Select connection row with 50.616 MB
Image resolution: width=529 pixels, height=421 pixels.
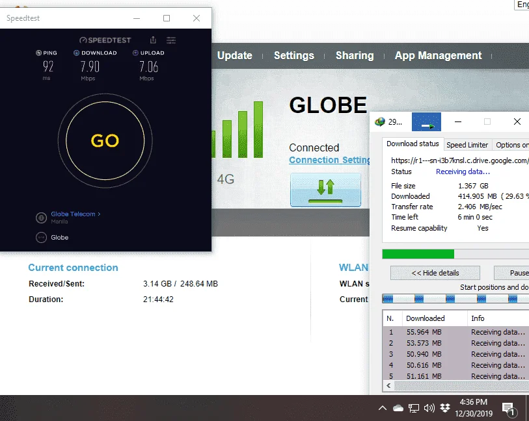[x=456, y=365]
